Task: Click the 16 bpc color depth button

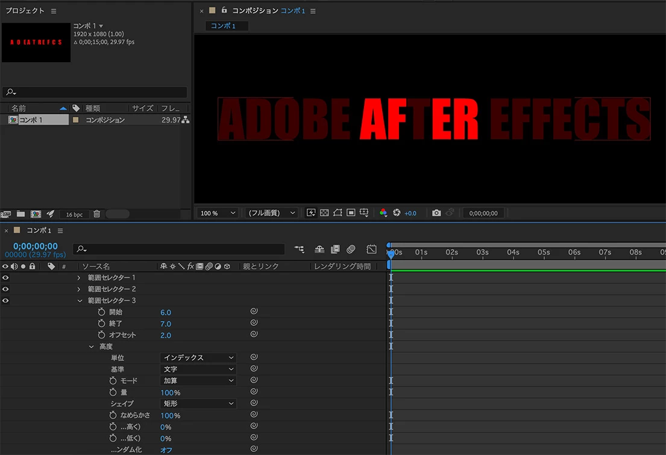Action: click(x=74, y=214)
